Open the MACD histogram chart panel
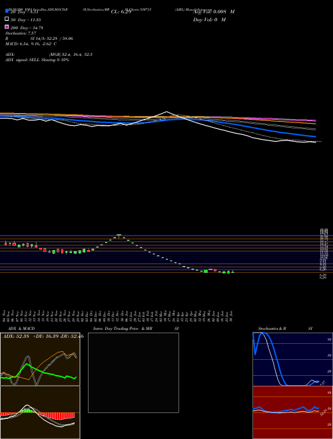 (x=40, y=412)
